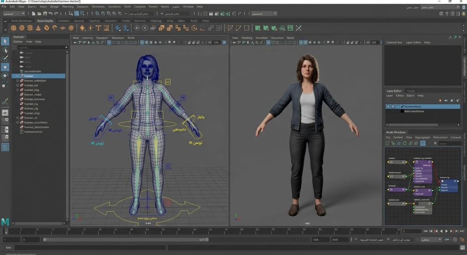Click the range slider bar below the timeline
The height and width of the screenshot is (255, 467).
(x=125, y=239)
